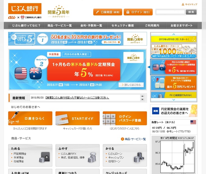Screen dimensions: 206x174
Task: Open the 商品・サービス一覧 arrow link
Action: pos(133,139)
